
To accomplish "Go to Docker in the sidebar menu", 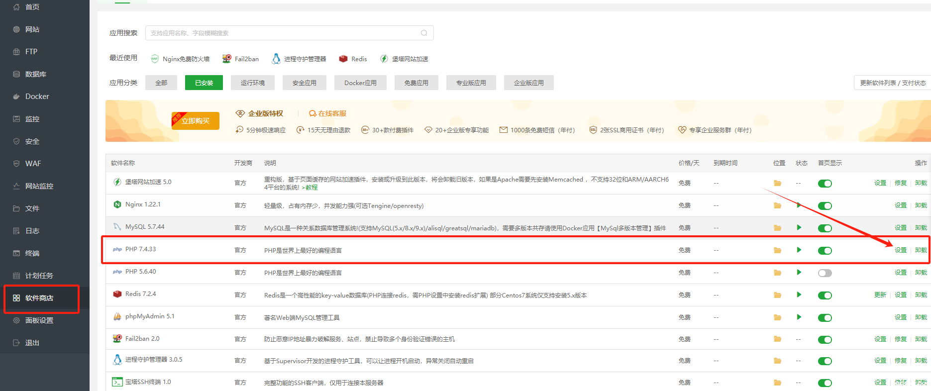I will click(37, 97).
